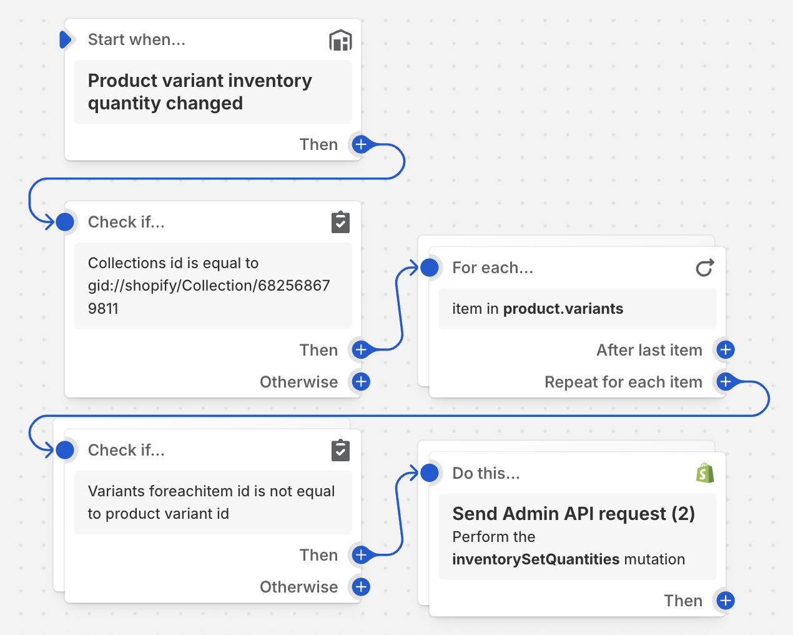Click the loop icon on the For each card

tap(705, 268)
